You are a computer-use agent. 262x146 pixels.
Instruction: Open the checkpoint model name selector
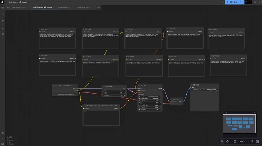coord(65,94)
